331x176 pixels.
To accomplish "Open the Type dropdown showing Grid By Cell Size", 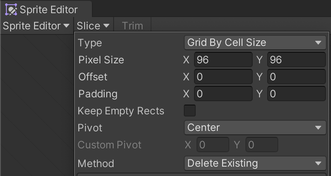I will pyautogui.click(x=255, y=43).
